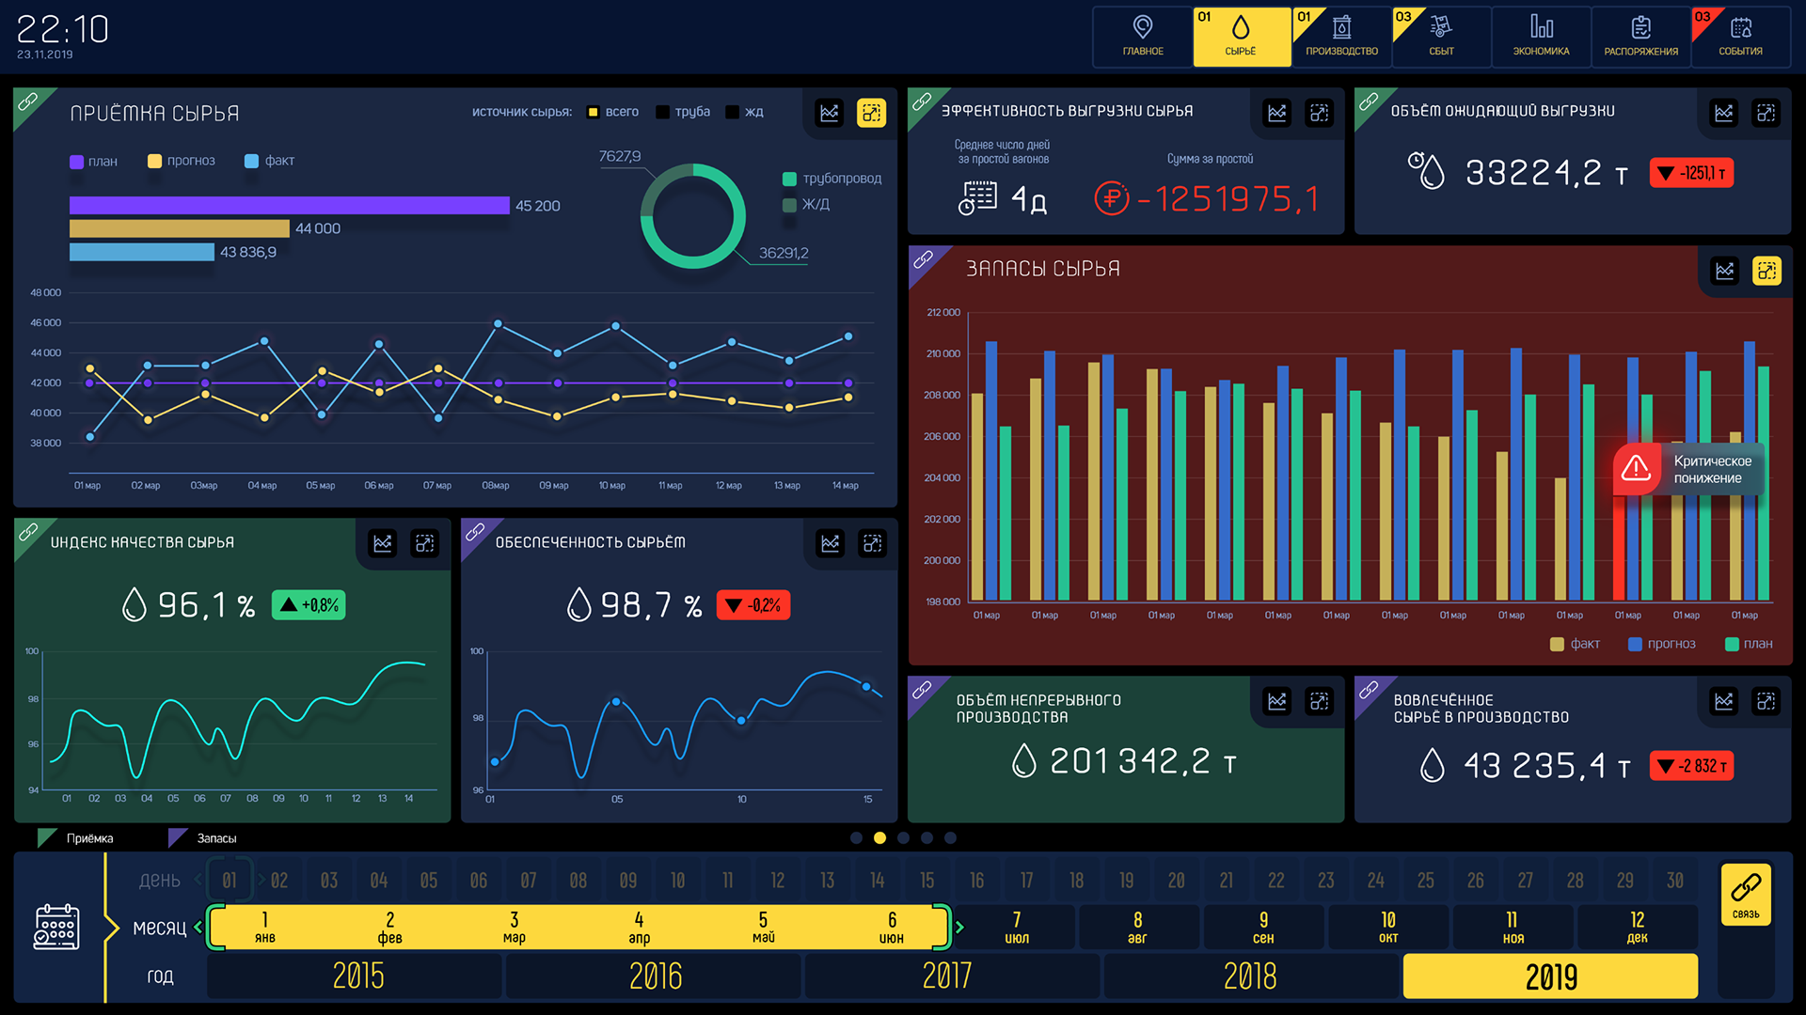Click the 'прогноз' legend swatch in Приёмка сырья
This screenshot has width=1806, height=1015.
[x=155, y=161]
